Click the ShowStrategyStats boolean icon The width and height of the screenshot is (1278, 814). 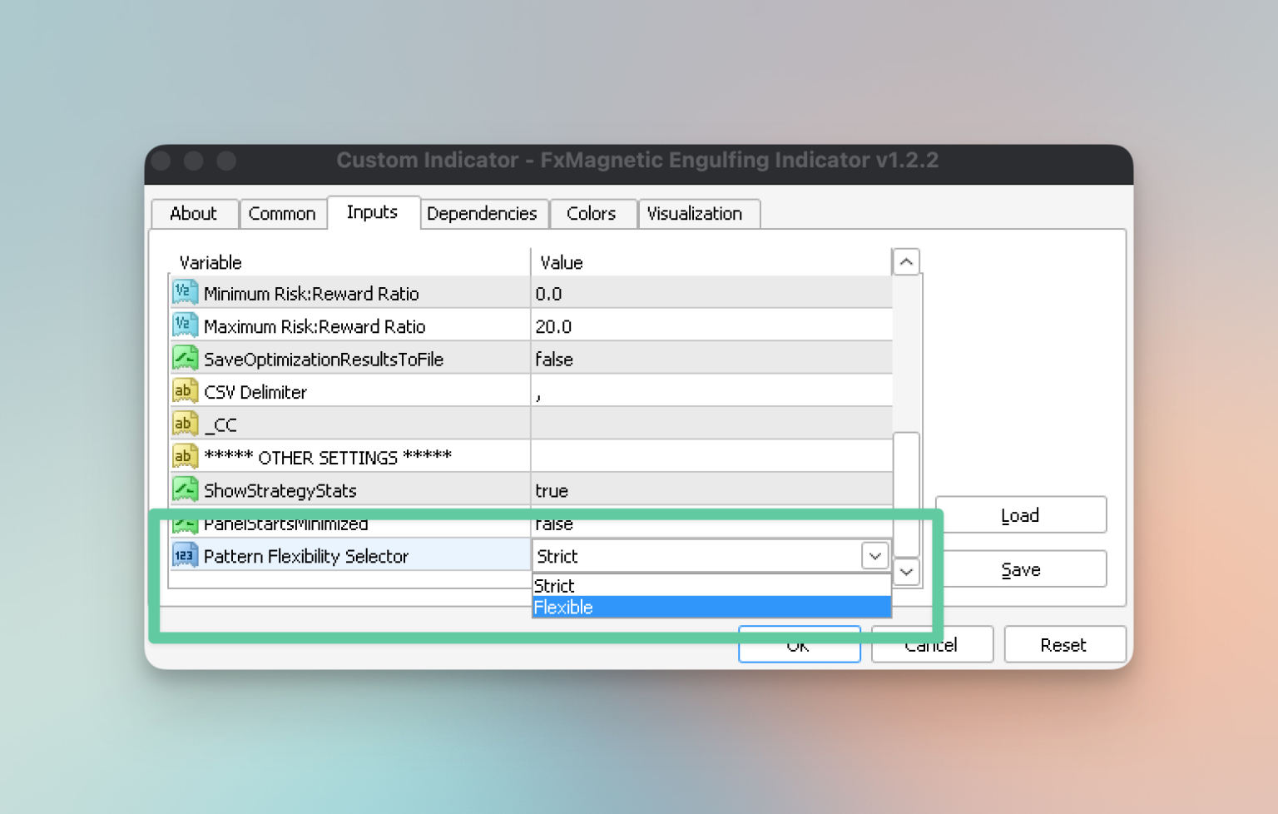[185, 489]
